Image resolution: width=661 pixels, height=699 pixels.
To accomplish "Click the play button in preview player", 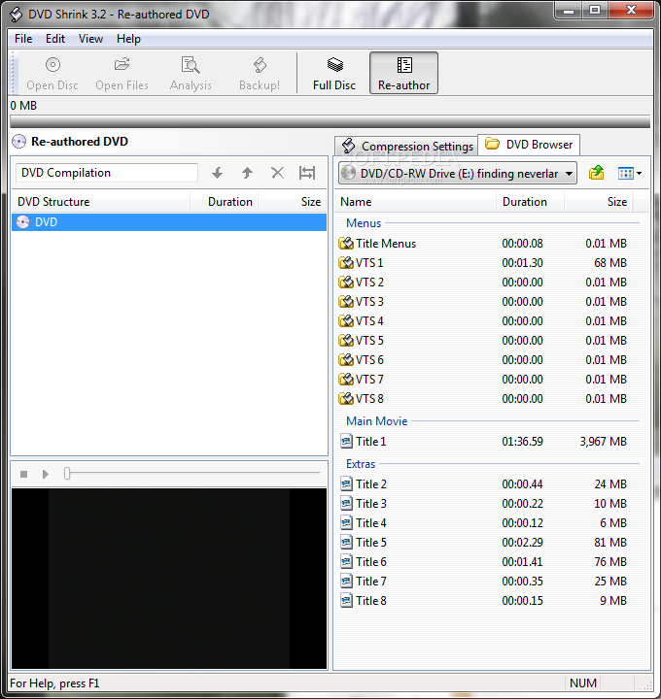I will point(45,474).
